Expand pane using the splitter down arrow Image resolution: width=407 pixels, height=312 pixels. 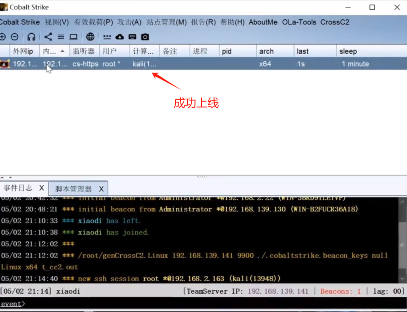[10, 178]
